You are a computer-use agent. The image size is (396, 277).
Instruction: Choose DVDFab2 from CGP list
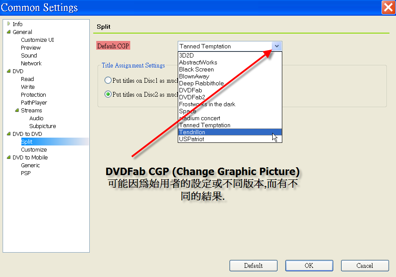[x=230, y=97]
